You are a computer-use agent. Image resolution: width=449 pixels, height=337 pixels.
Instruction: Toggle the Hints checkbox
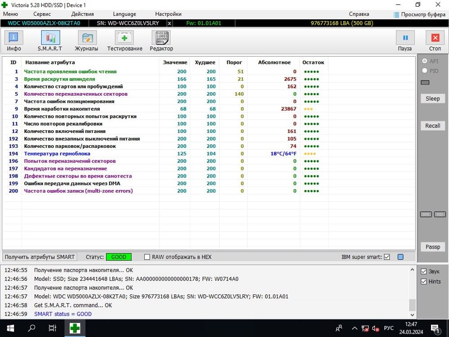[x=424, y=282]
